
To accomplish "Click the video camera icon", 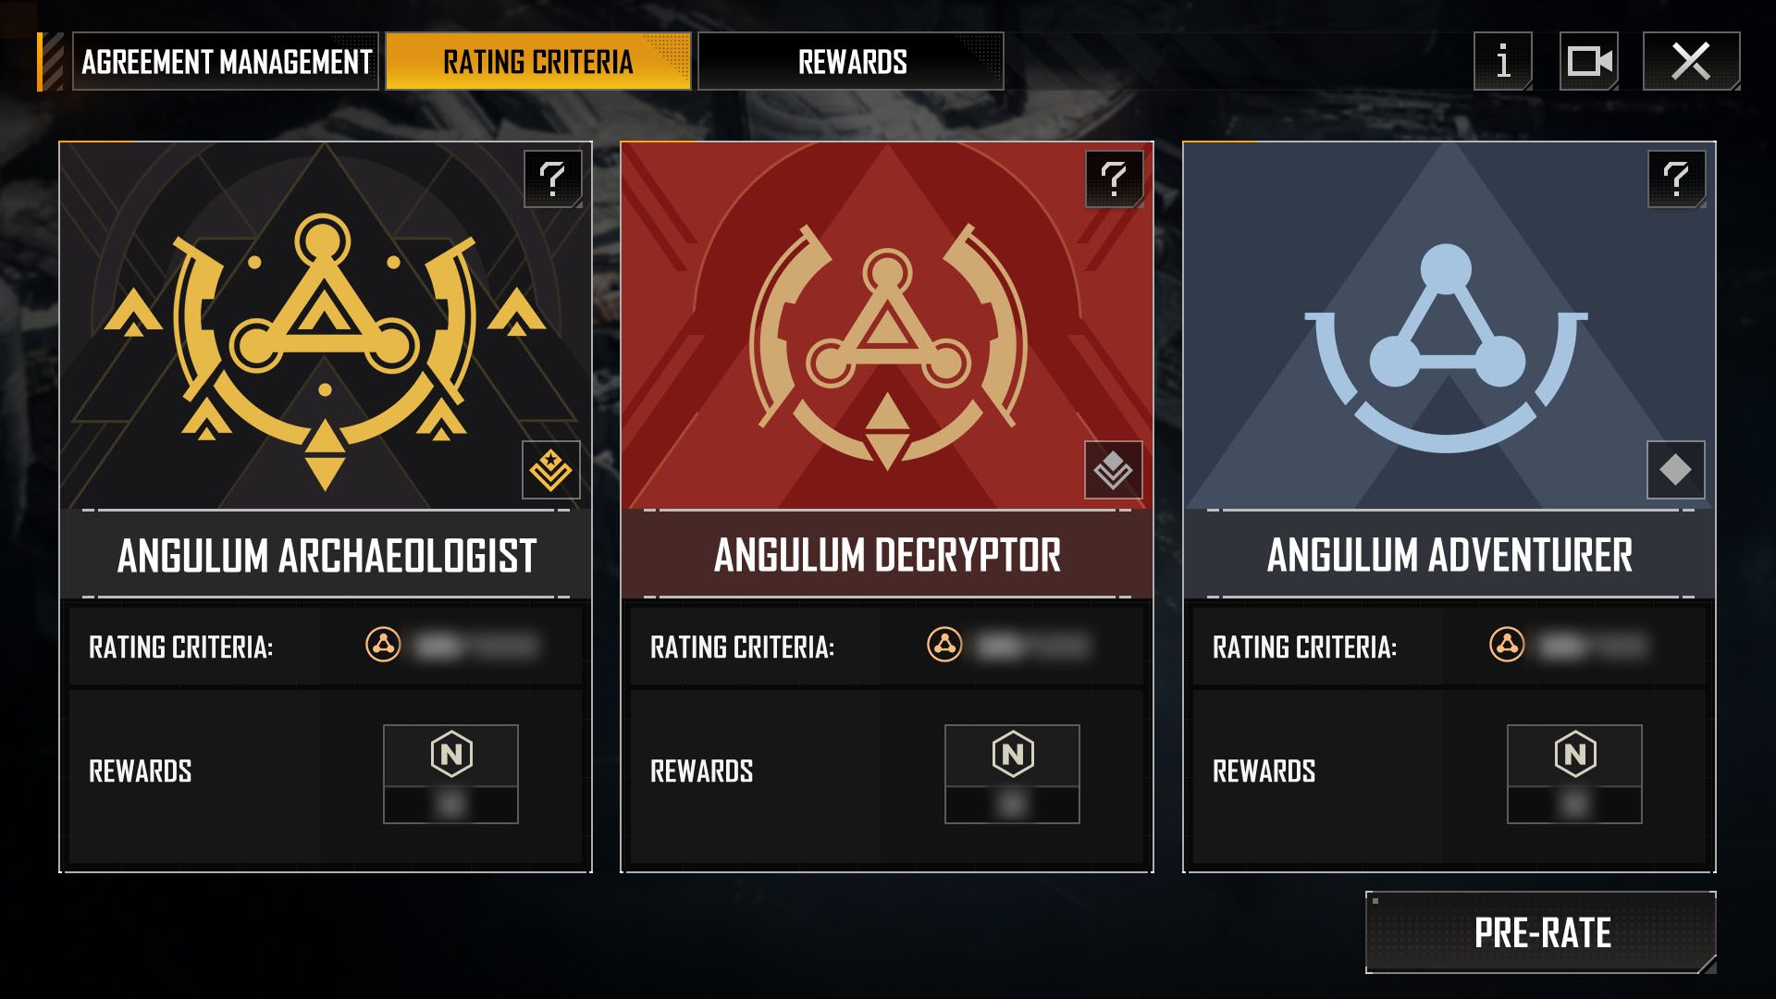I will [x=1588, y=61].
